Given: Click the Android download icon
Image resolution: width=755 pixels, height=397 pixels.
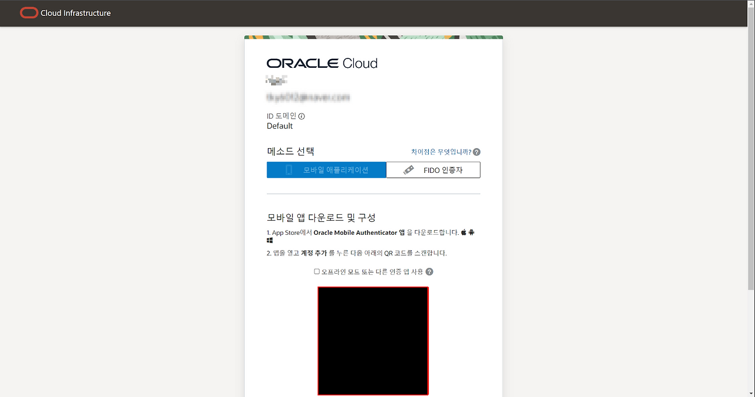Looking at the screenshot, I should (x=471, y=232).
